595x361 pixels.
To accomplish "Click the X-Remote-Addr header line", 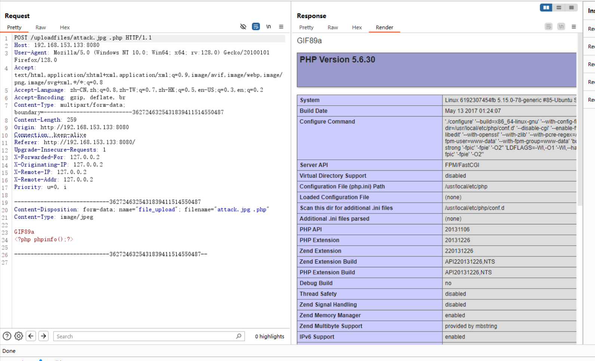I will coord(53,180).
